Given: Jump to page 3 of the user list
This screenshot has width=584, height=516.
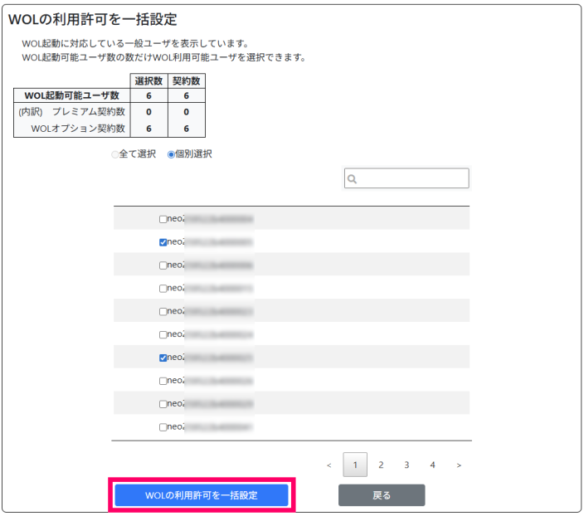Looking at the screenshot, I should [406, 465].
